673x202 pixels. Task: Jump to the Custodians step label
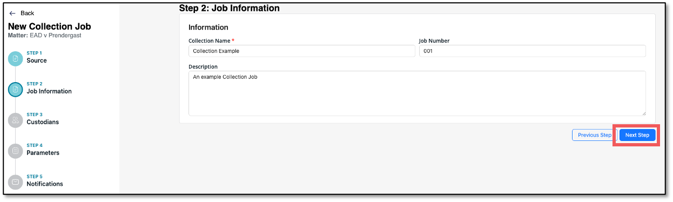coord(43,122)
